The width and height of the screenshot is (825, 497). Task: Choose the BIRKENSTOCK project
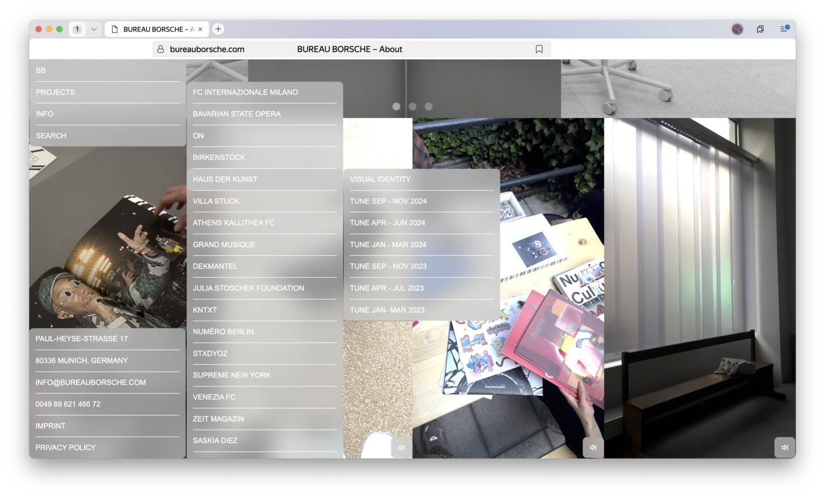[x=265, y=157]
